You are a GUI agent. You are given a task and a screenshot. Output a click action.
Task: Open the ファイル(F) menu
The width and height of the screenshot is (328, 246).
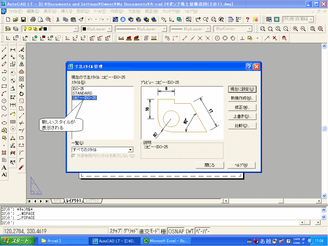[15, 11]
